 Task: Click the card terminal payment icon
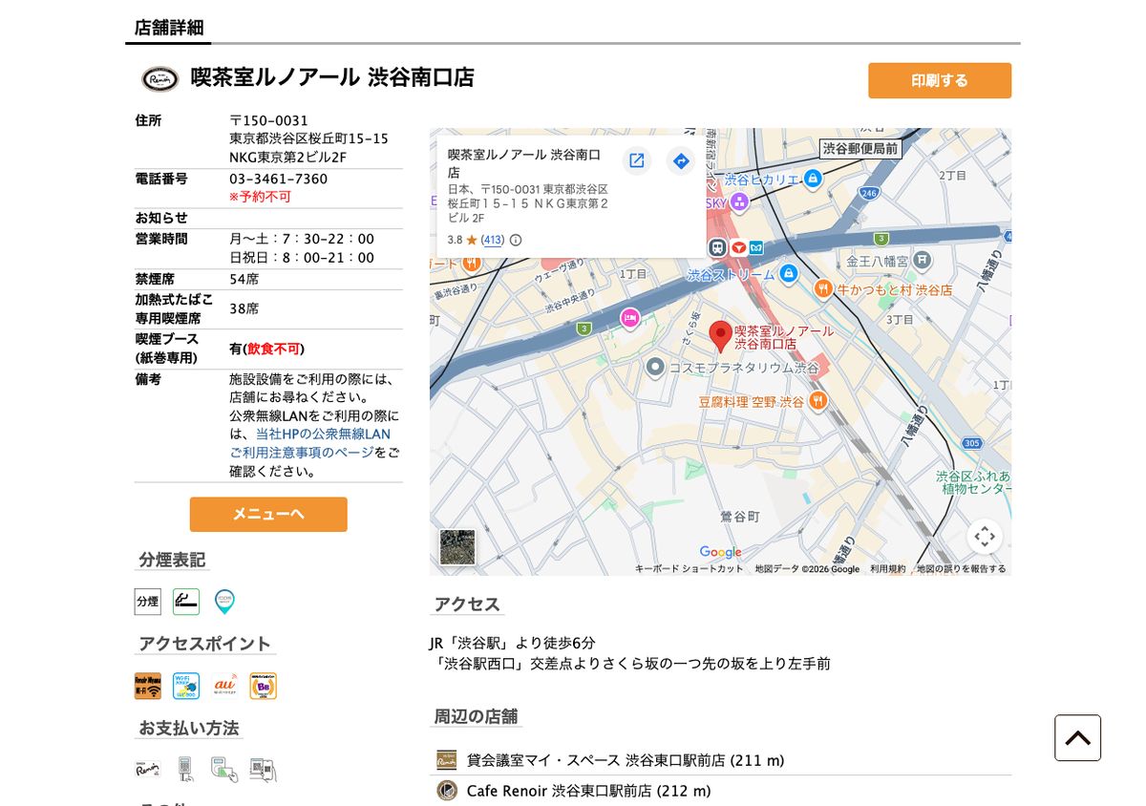click(186, 770)
